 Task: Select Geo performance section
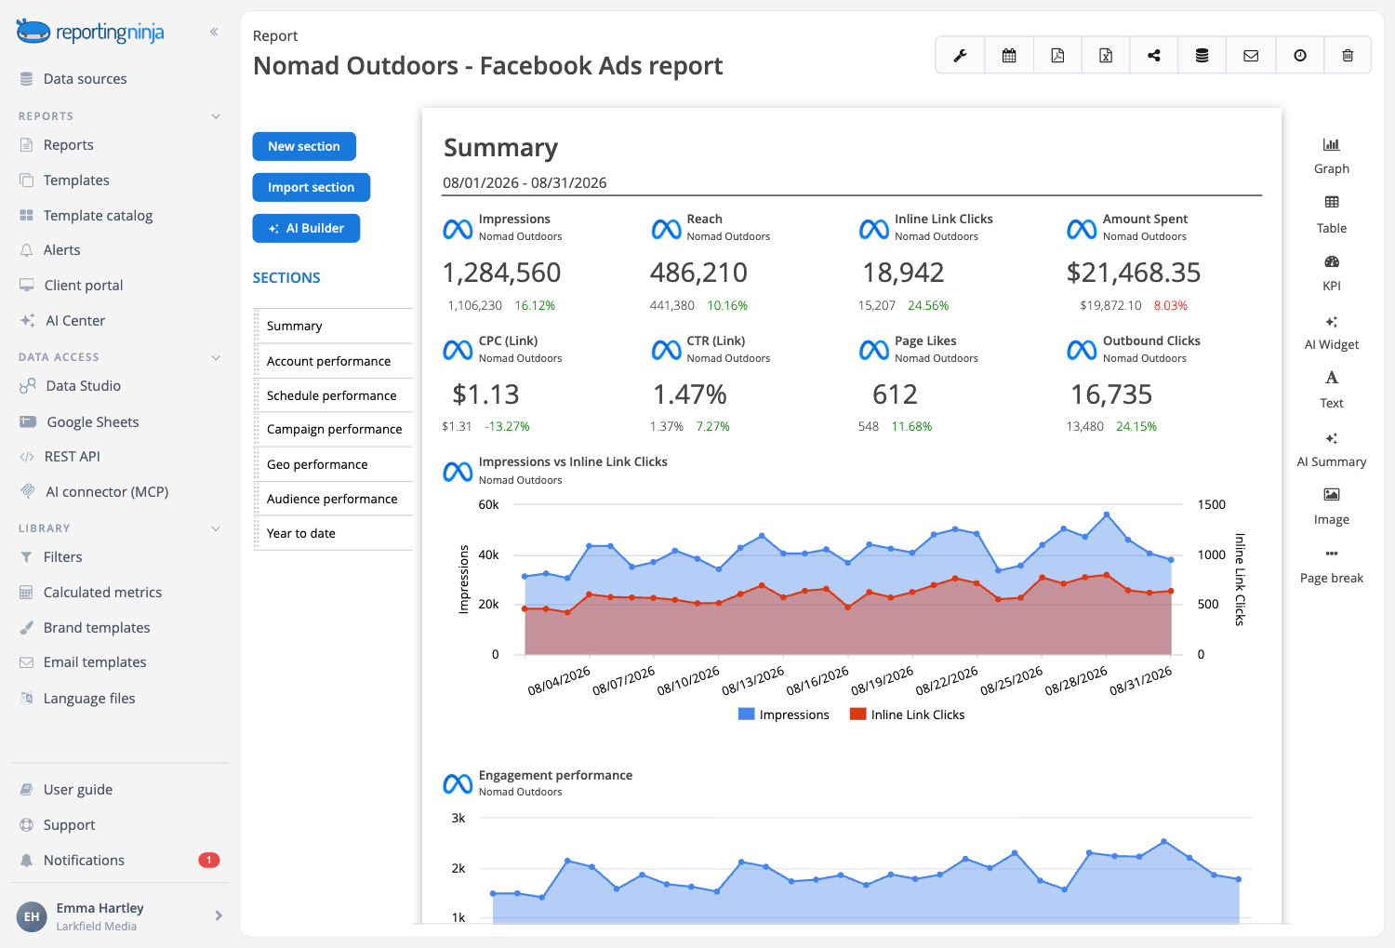[333, 464]
